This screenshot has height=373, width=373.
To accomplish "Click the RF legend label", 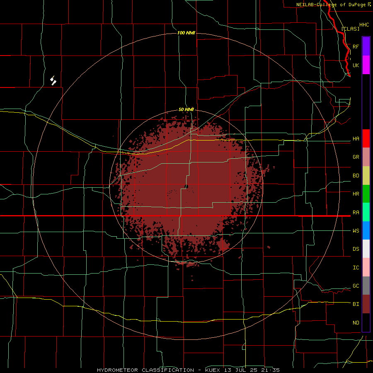I will (x=356, y=46).
